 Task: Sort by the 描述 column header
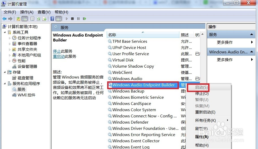coord(186,35)
